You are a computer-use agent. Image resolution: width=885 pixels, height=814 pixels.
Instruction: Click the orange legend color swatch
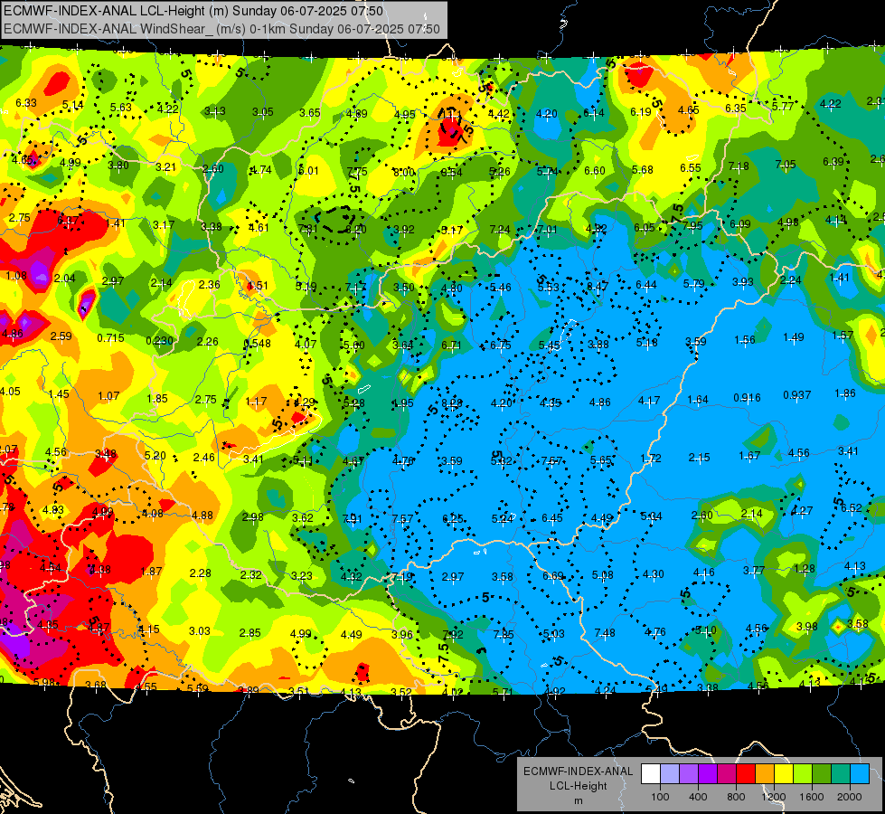765,774
